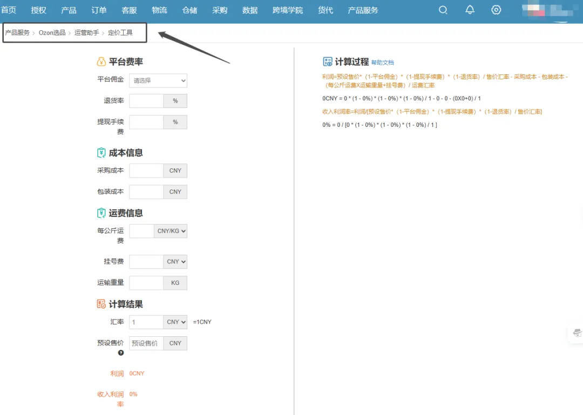583x415 pixels.
Task: Click the 平台费率 section money bag icon
Action: pyautogui.click(x=101, y=62)
